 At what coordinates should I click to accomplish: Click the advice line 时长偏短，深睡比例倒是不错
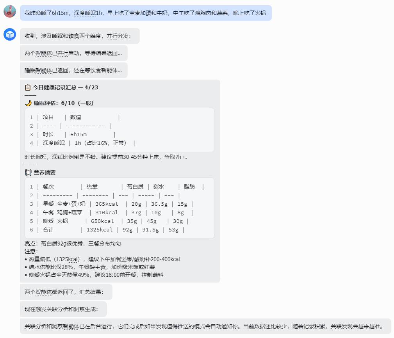tap(107, 157)
